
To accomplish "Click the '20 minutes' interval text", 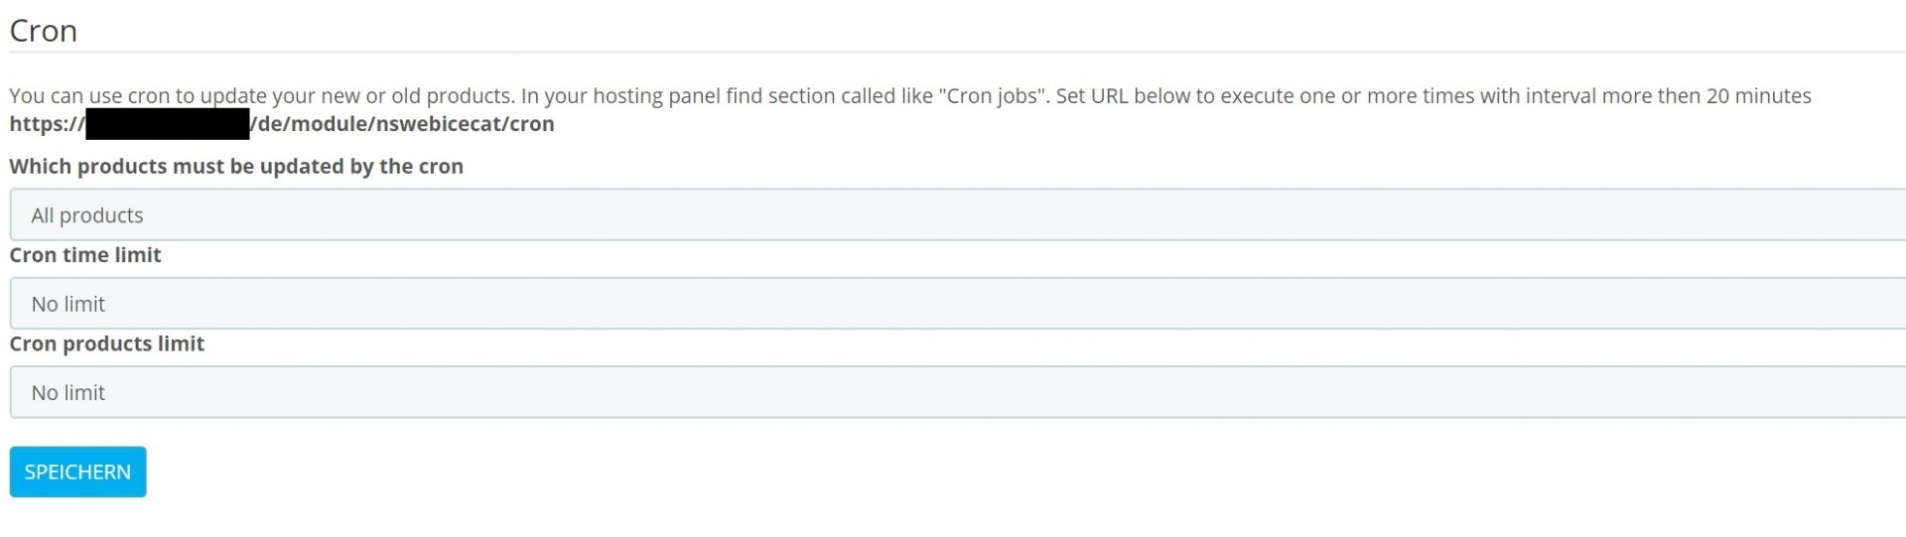I will [x=1758, y=96].
